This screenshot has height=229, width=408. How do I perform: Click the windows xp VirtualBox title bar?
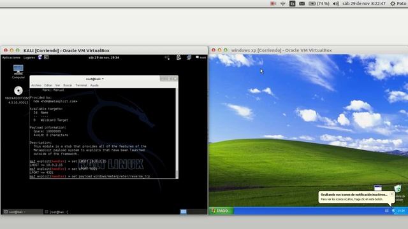(309, 50)
